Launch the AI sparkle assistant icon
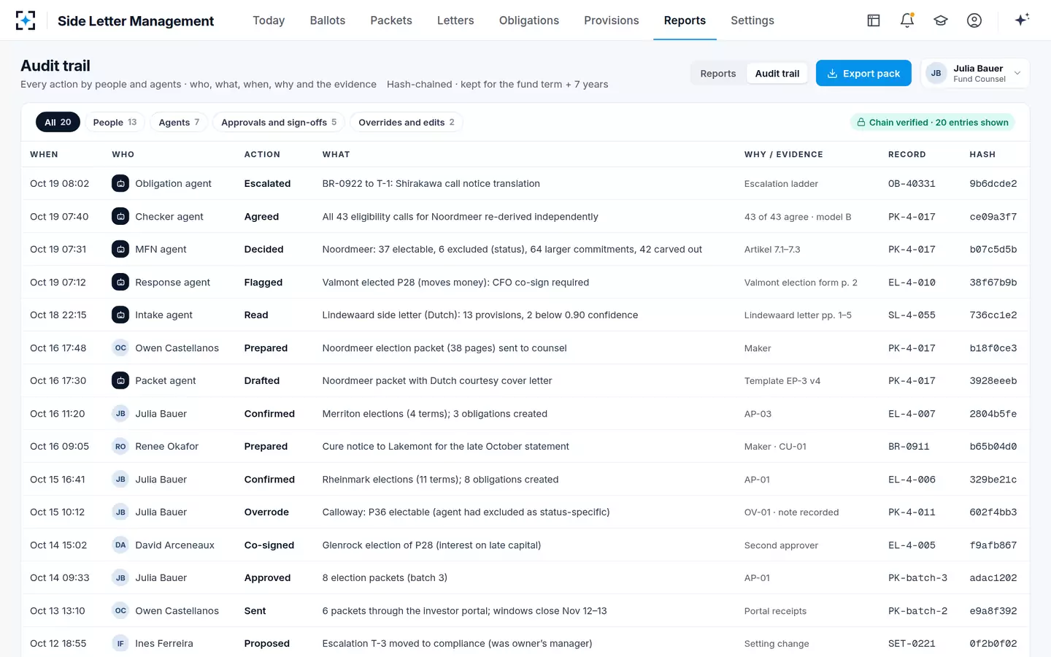Viewport: 1051px width, 657px height. [x=1022, y=20]
